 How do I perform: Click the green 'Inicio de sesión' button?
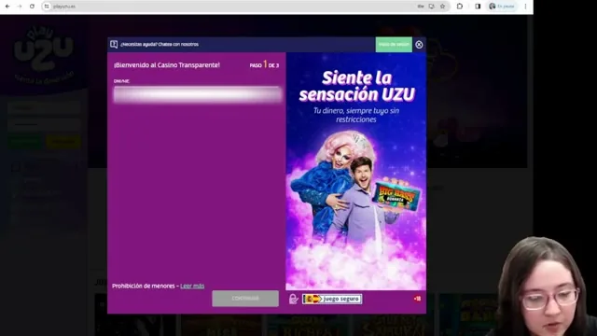(394, 44)
